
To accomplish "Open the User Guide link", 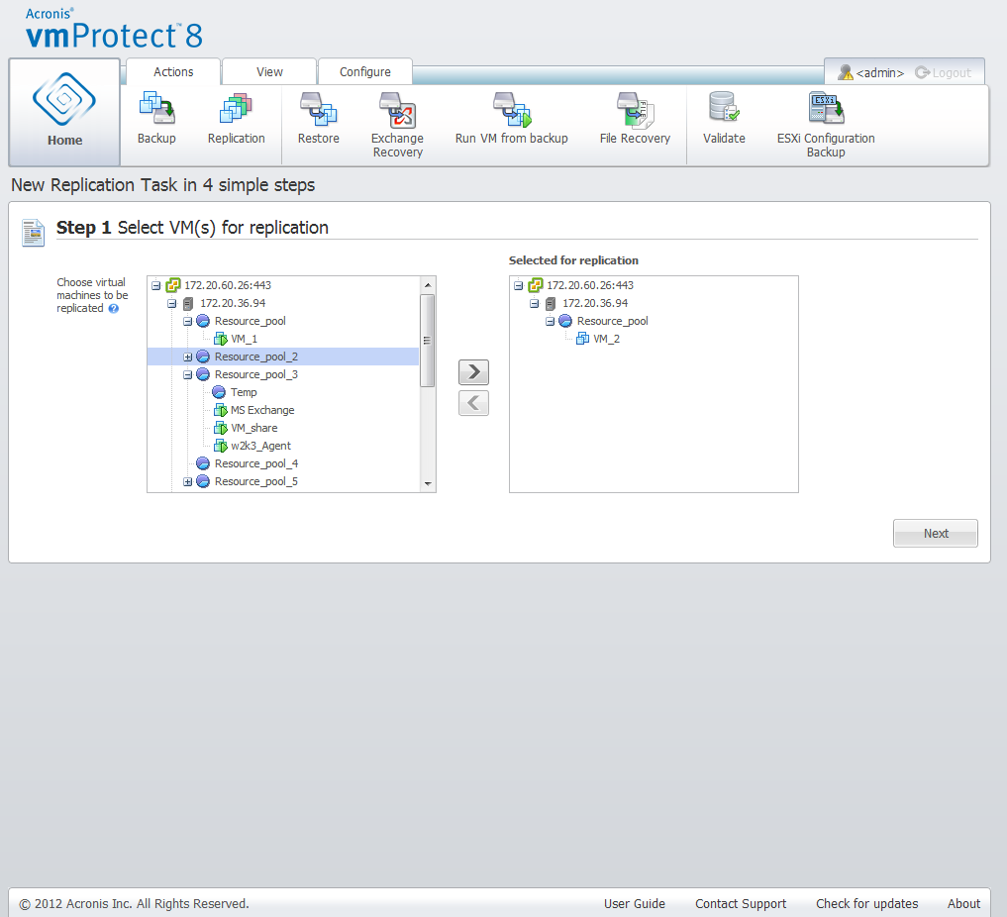I will click(x=634, y=903).
